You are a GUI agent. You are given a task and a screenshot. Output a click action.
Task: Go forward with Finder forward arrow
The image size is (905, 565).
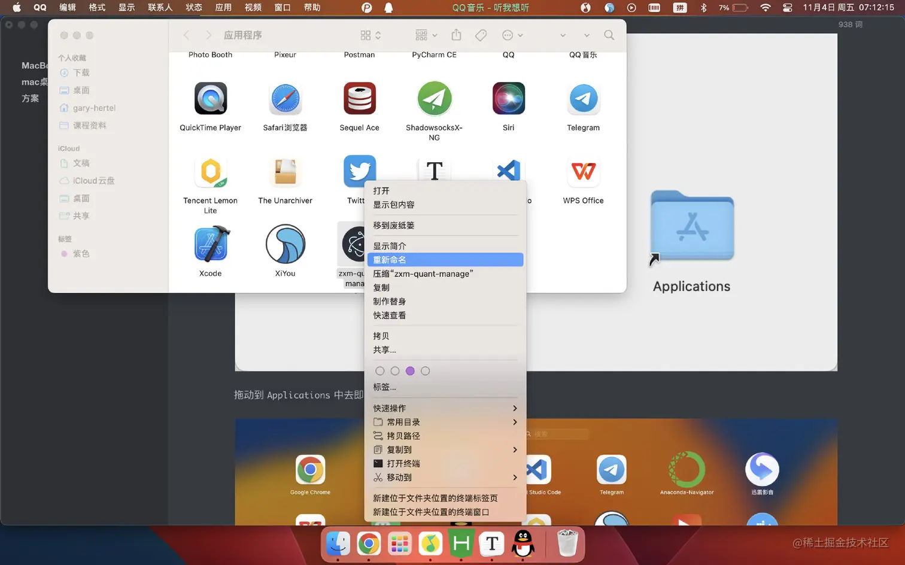click(x=208, y=35)
